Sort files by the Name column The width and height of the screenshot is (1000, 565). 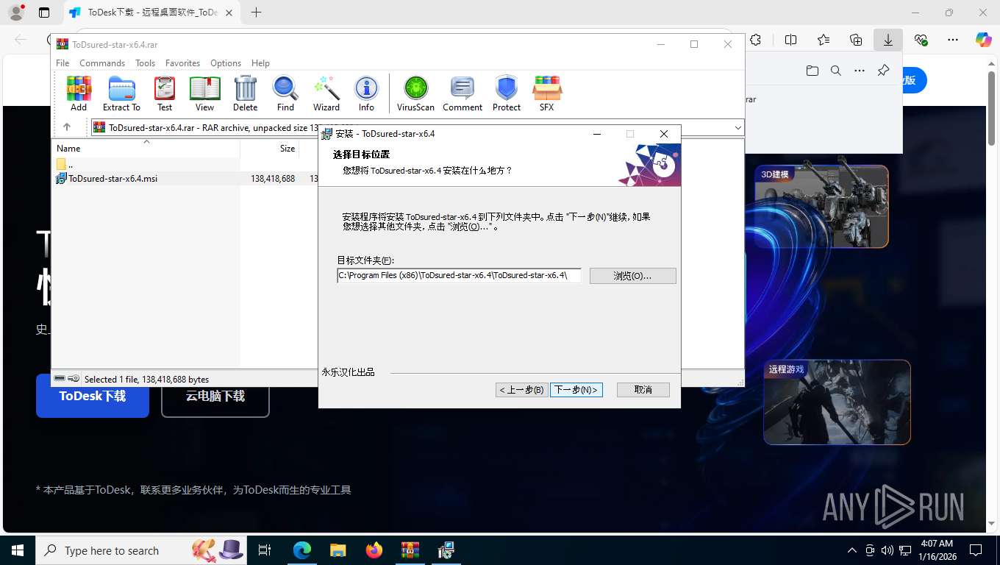coord(146,148)
